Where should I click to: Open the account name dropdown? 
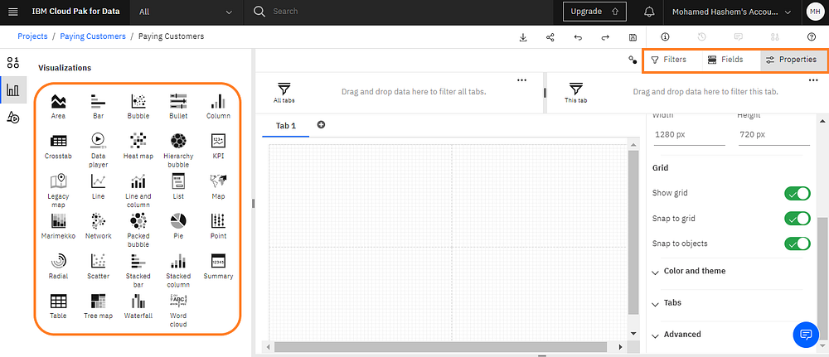[x=732, y=12]
